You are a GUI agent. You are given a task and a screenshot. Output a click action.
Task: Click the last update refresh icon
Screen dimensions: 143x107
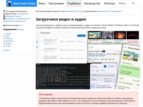pyautogui.click(x=4, y=11)
